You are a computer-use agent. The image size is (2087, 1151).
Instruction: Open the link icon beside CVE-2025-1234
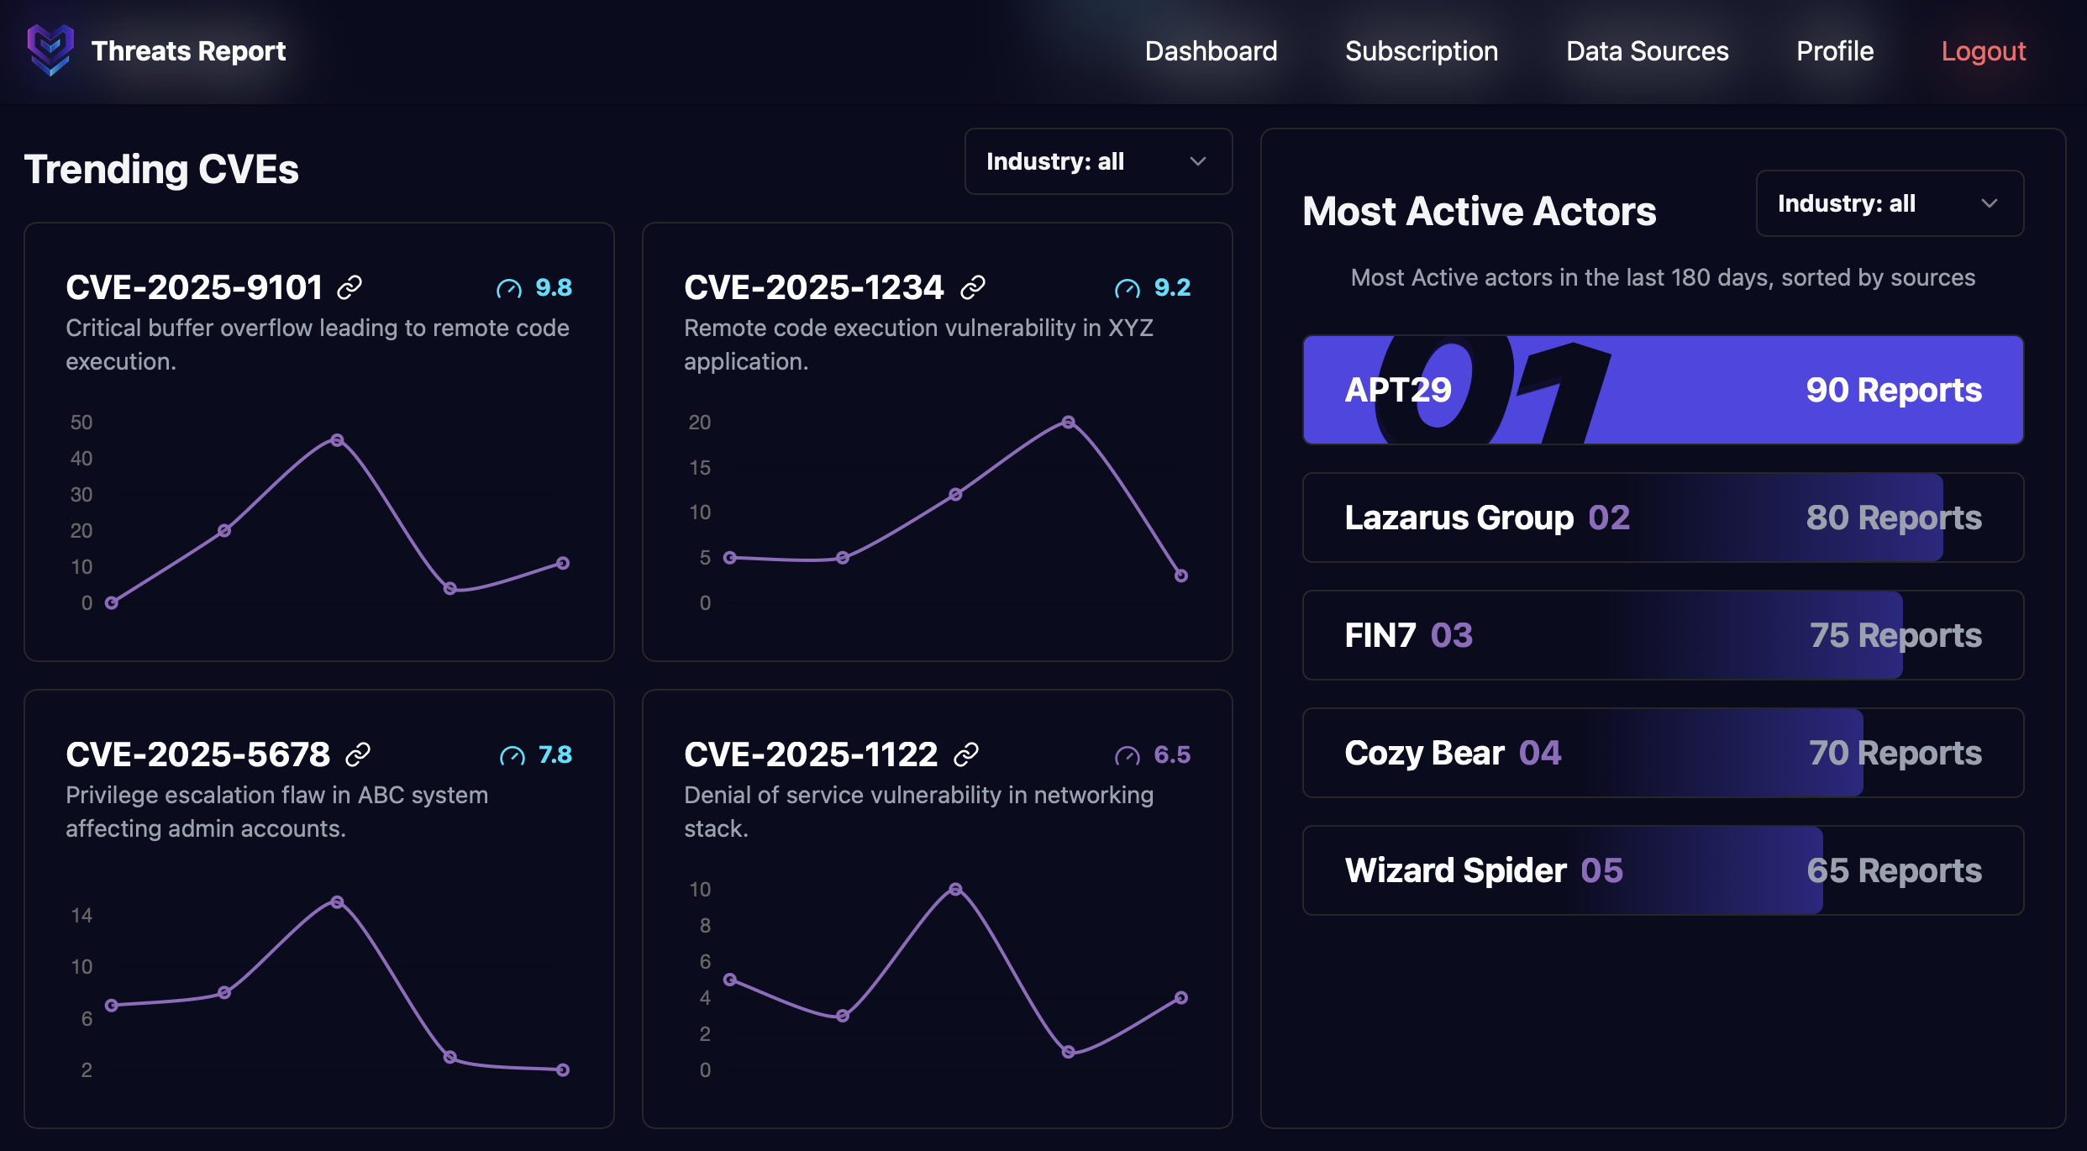[973, 288]
